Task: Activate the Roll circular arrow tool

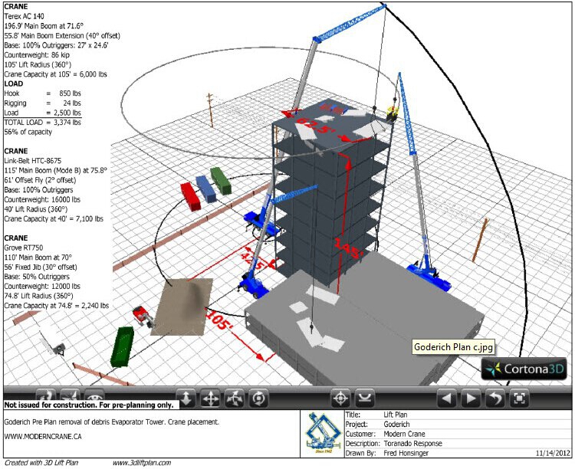Action: click(259, 398)
